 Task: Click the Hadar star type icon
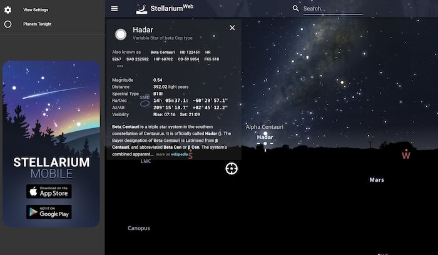(121, 34)
